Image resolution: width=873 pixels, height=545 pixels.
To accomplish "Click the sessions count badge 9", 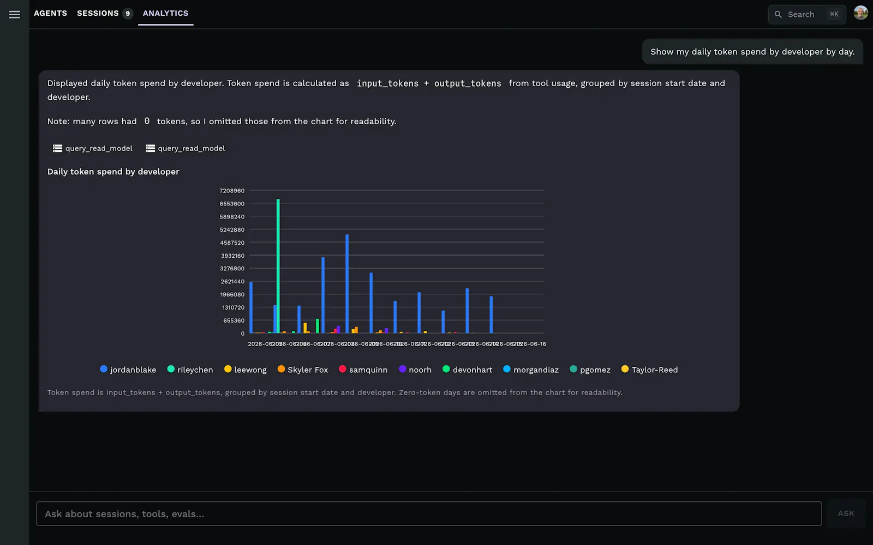I will pos(128,14).
